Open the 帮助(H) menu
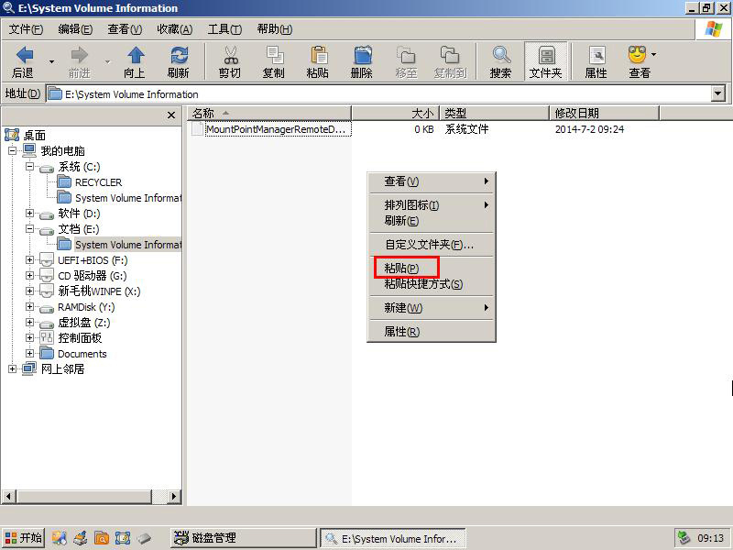The image size is (733, 550). coord(274,29)
